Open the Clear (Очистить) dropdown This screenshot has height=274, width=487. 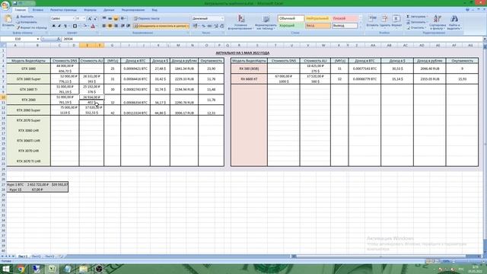point(416,27)
